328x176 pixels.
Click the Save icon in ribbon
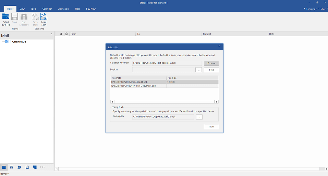point(15,18)
